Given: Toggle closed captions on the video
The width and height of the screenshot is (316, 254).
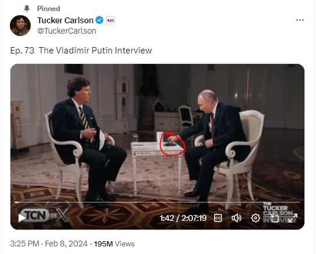Looking at the screenshot, I should point(218,218).
